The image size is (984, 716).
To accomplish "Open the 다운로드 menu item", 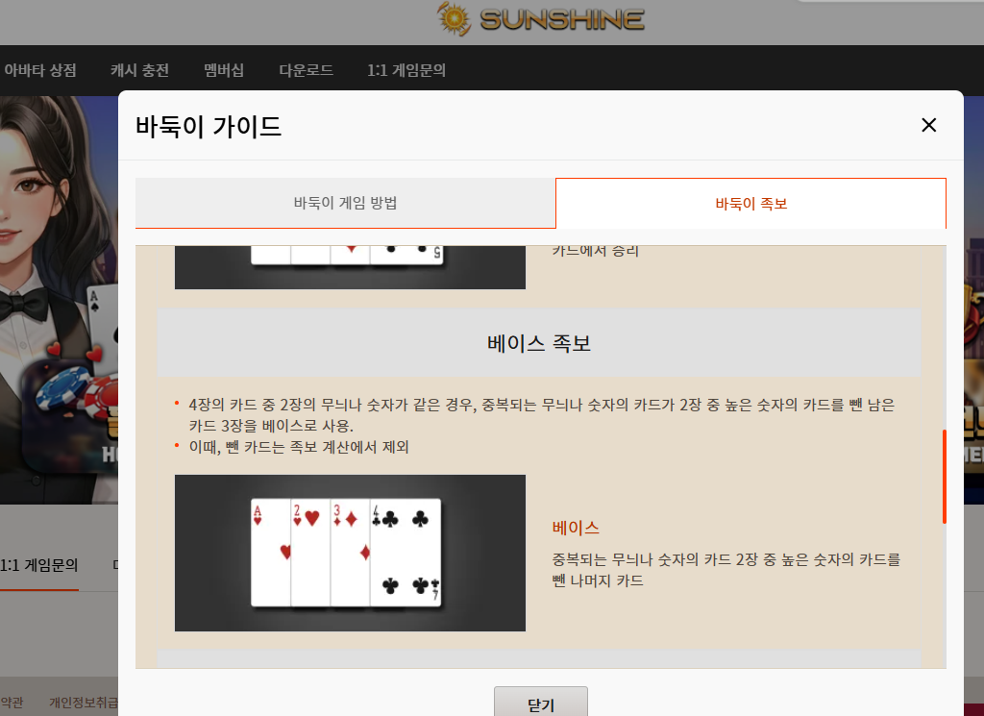I will point(307,69).
